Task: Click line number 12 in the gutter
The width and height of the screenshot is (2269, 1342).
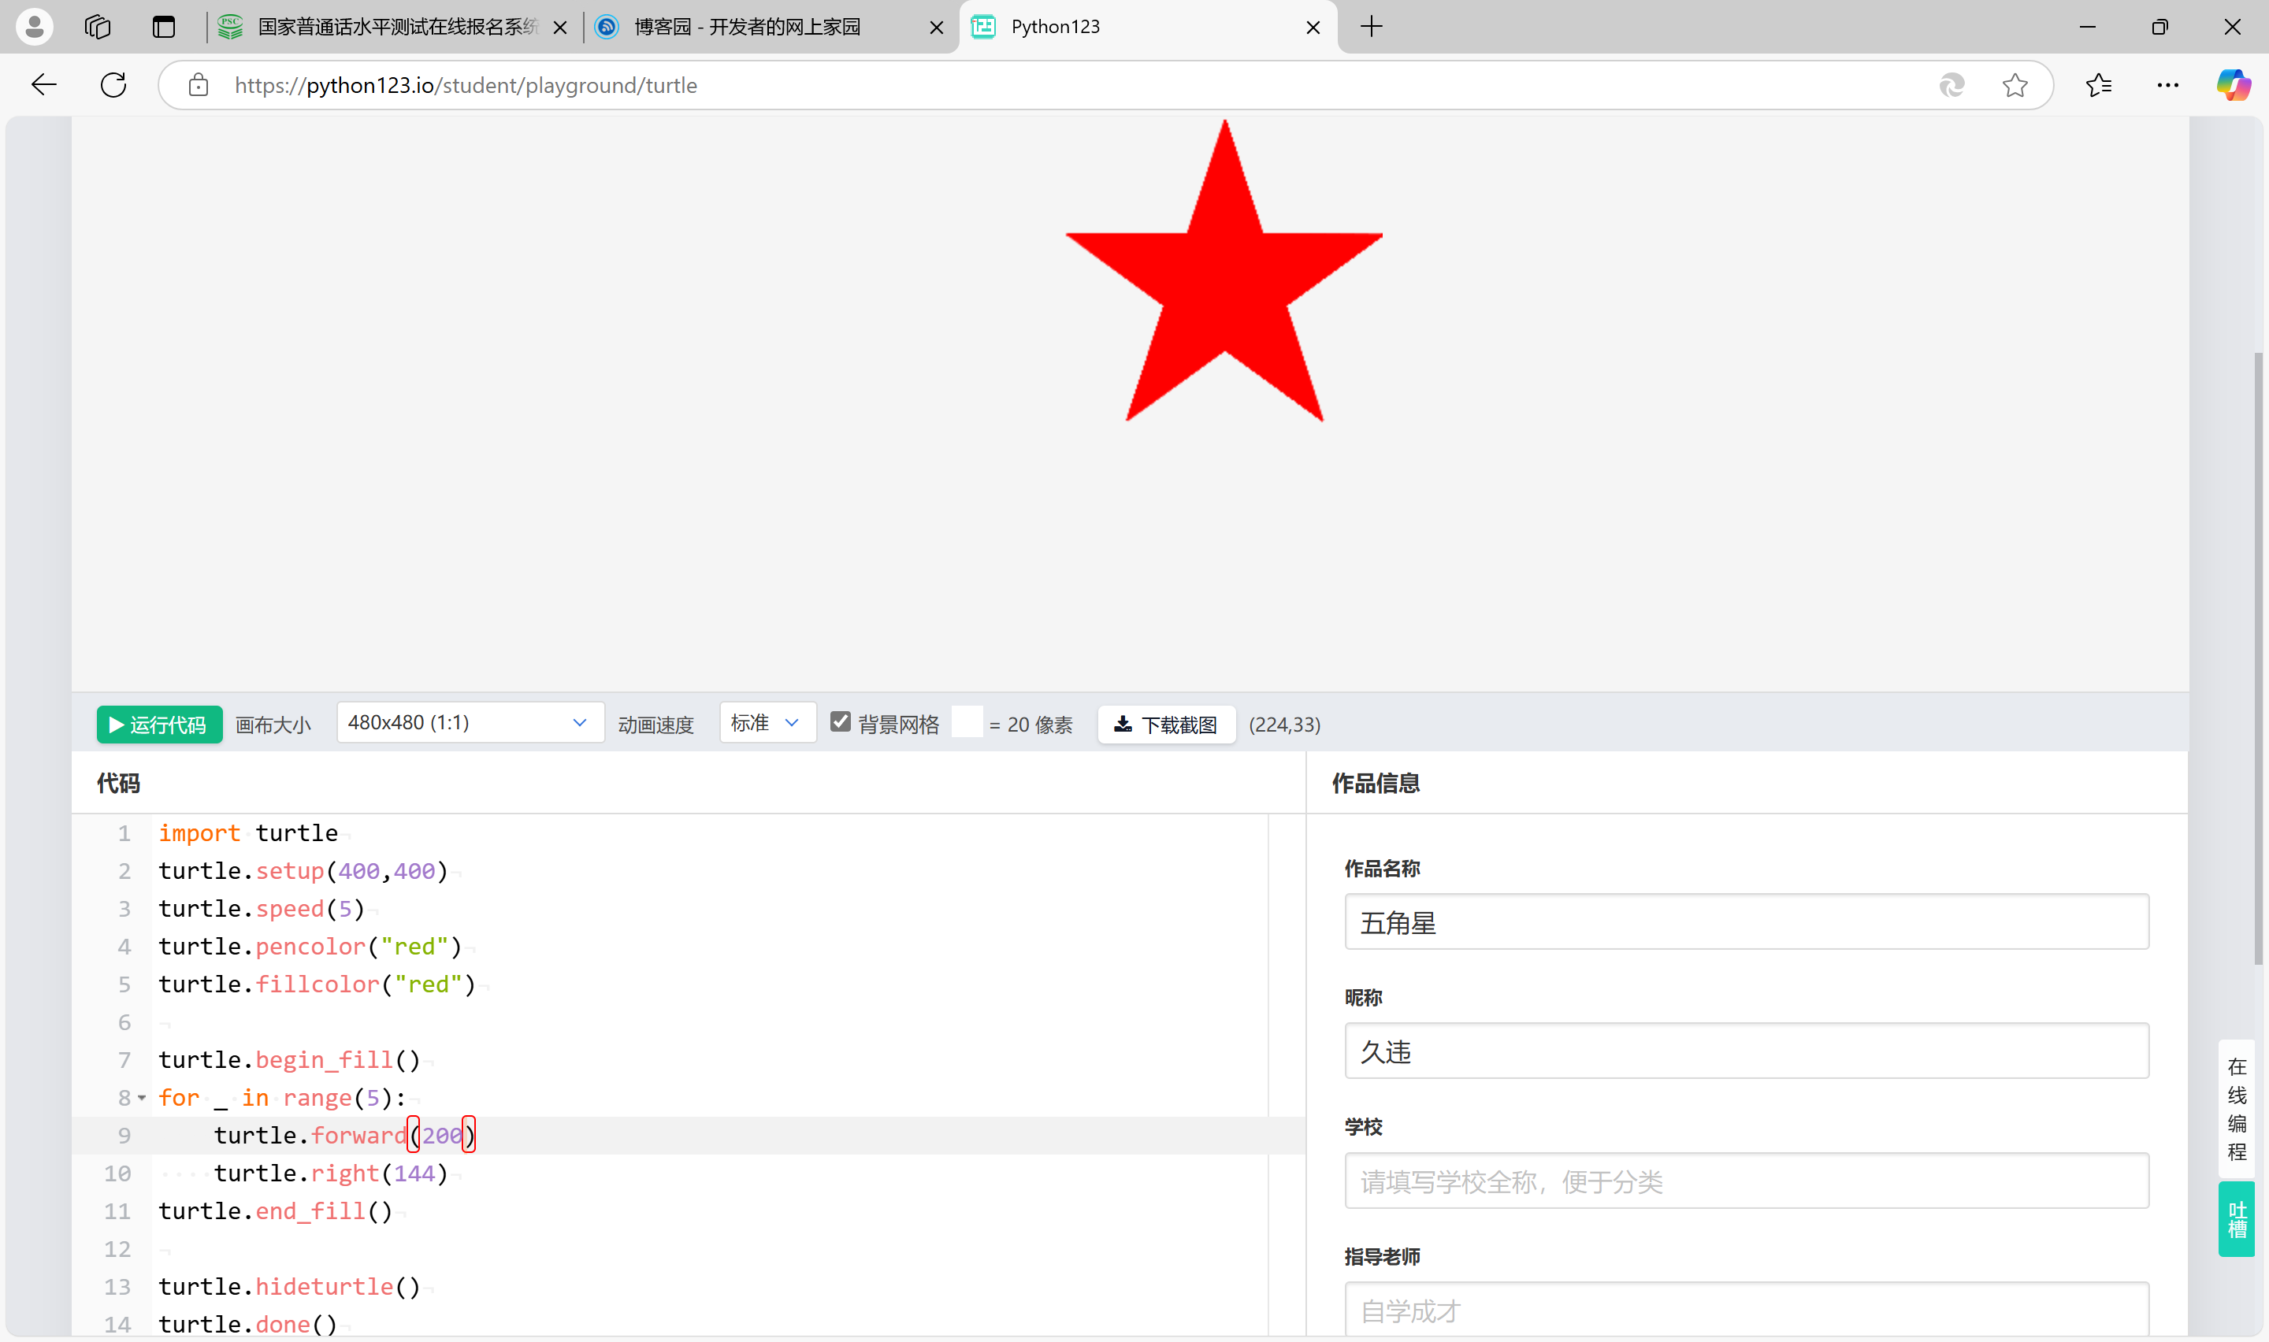Action: click(x=117, y=1250)
